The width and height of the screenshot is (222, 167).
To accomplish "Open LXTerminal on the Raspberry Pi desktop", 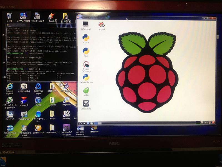I will pyautogui.click(x=86, y=26).
